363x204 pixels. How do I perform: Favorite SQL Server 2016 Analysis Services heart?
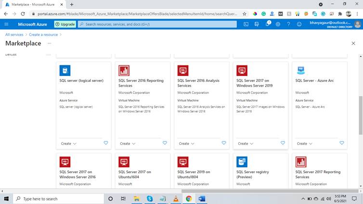pos(224,143)
